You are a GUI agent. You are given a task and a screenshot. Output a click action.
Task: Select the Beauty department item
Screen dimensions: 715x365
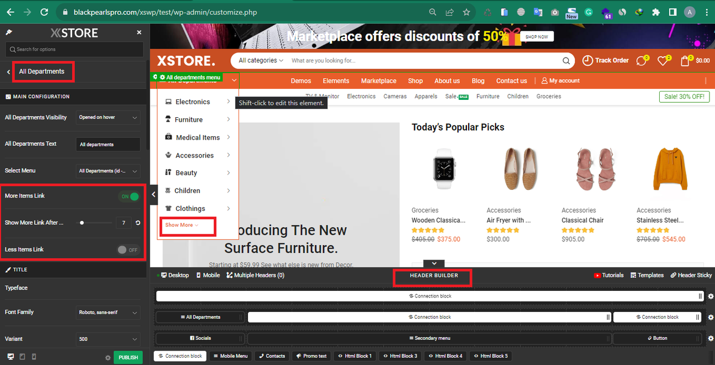(x=186, y=173)
